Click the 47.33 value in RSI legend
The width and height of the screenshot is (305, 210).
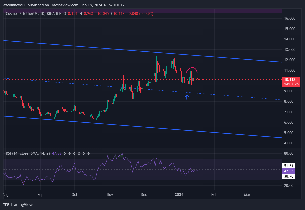click(56, 153)
